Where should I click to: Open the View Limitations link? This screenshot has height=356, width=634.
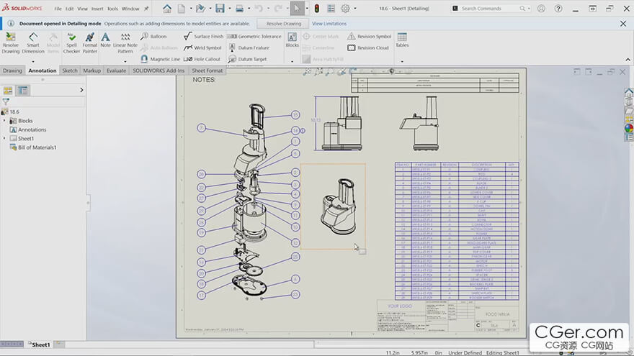[x=329, y=24]
